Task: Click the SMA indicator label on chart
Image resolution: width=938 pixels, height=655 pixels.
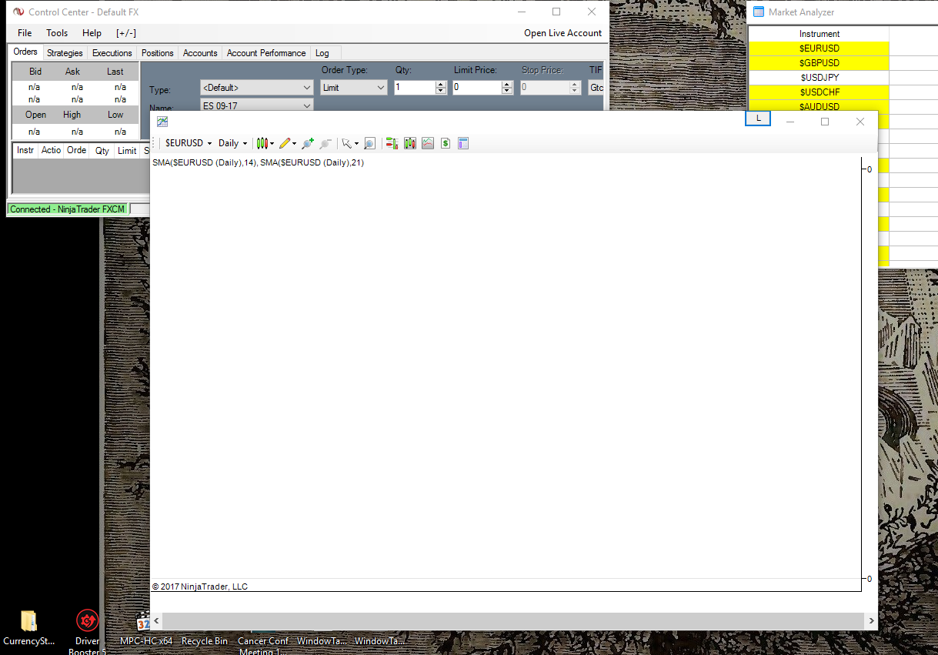Action: [x=258, y=162]
